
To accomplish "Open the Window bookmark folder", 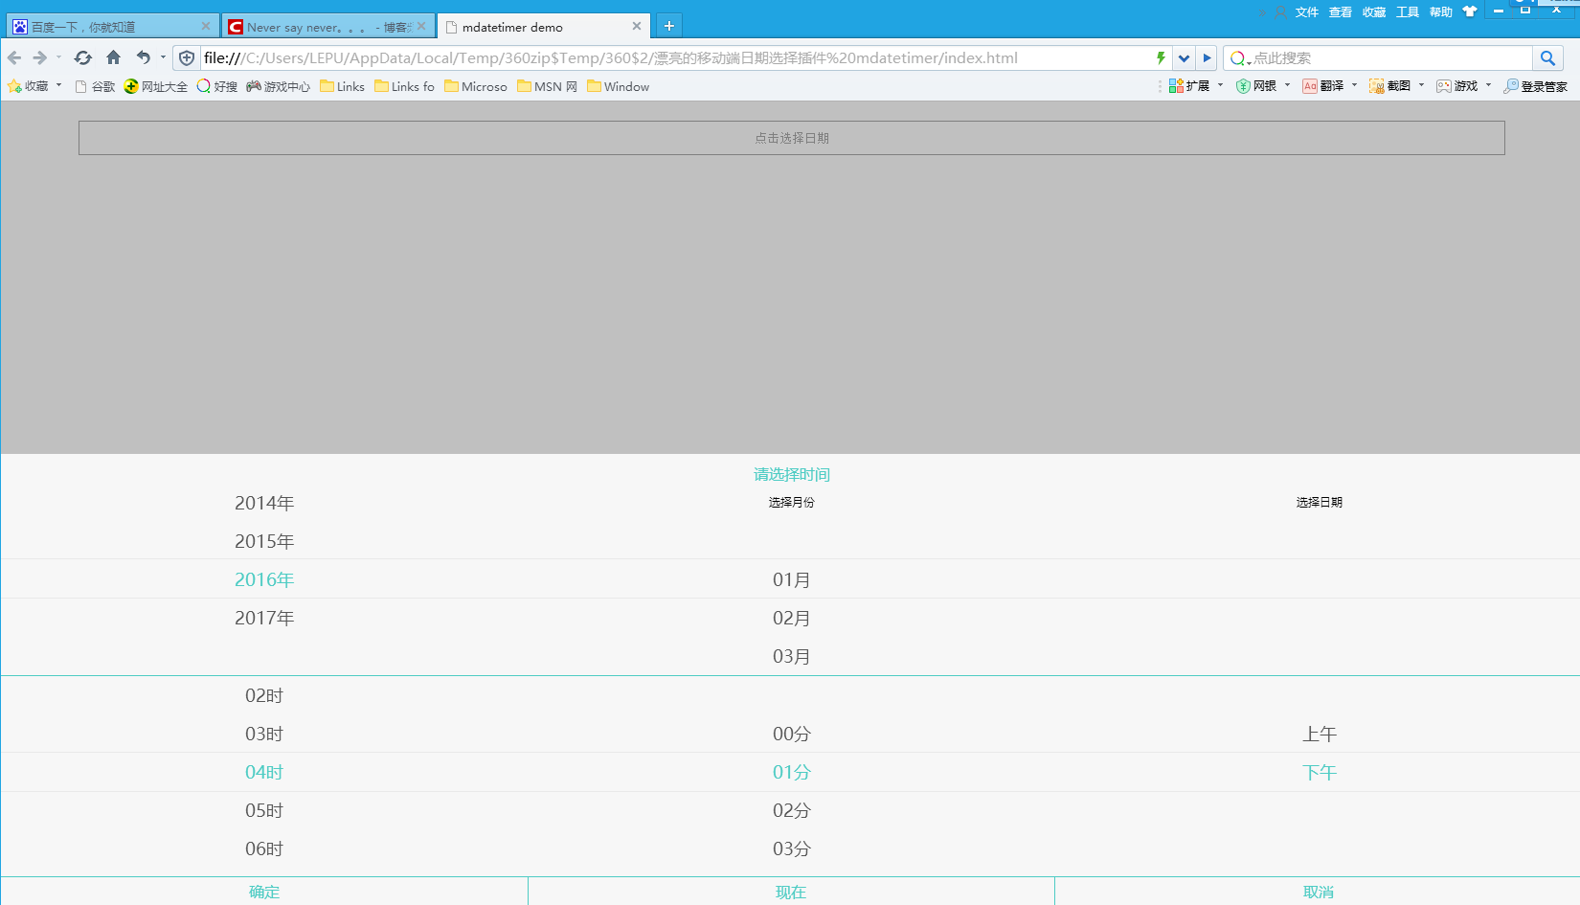I will point(619,86).
